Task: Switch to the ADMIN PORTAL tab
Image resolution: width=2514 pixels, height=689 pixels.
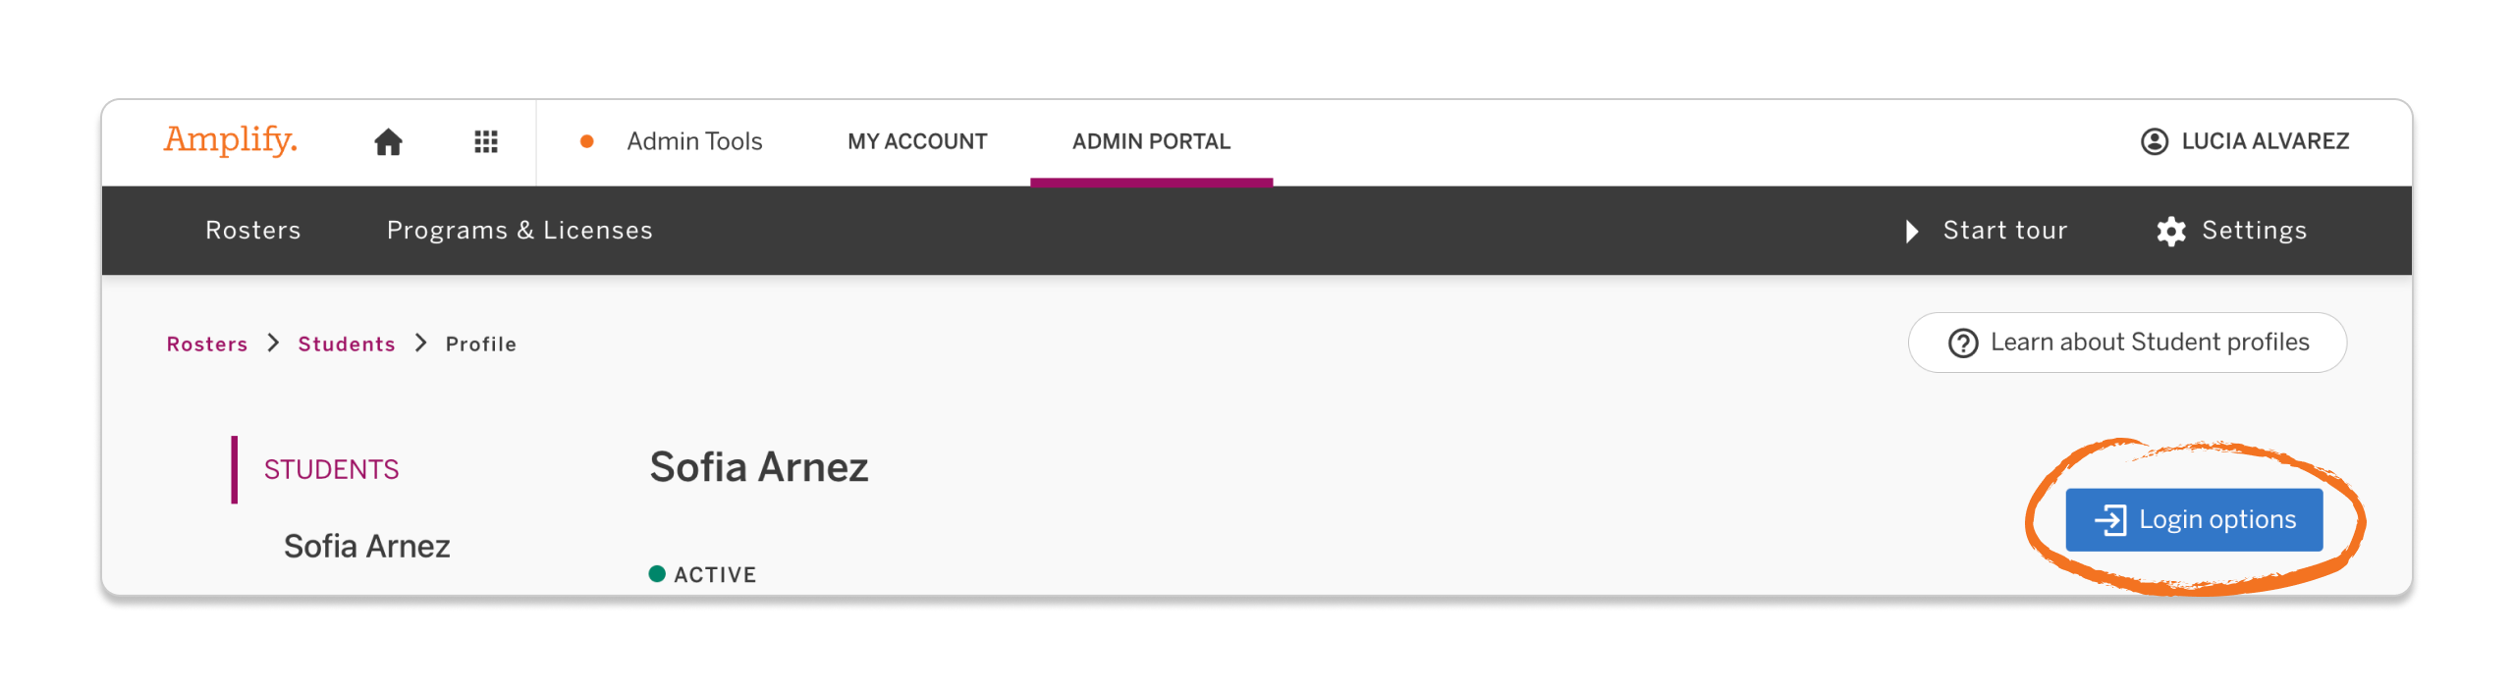Action: click(x=1151, y=141)
